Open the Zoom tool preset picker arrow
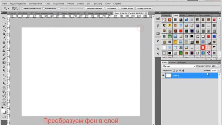The width and height of the screenshot is (222, 125). point(9,9)
